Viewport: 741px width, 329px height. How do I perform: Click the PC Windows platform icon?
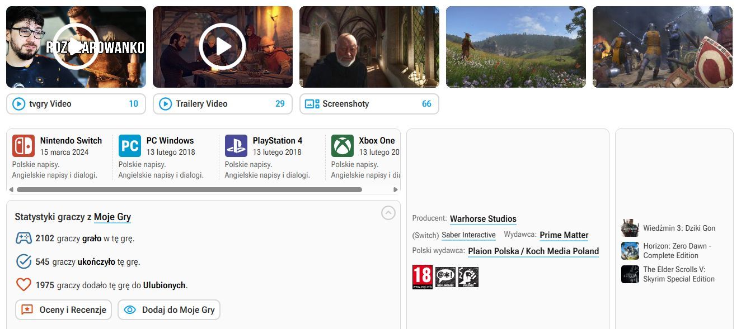[x=130, y=146]
